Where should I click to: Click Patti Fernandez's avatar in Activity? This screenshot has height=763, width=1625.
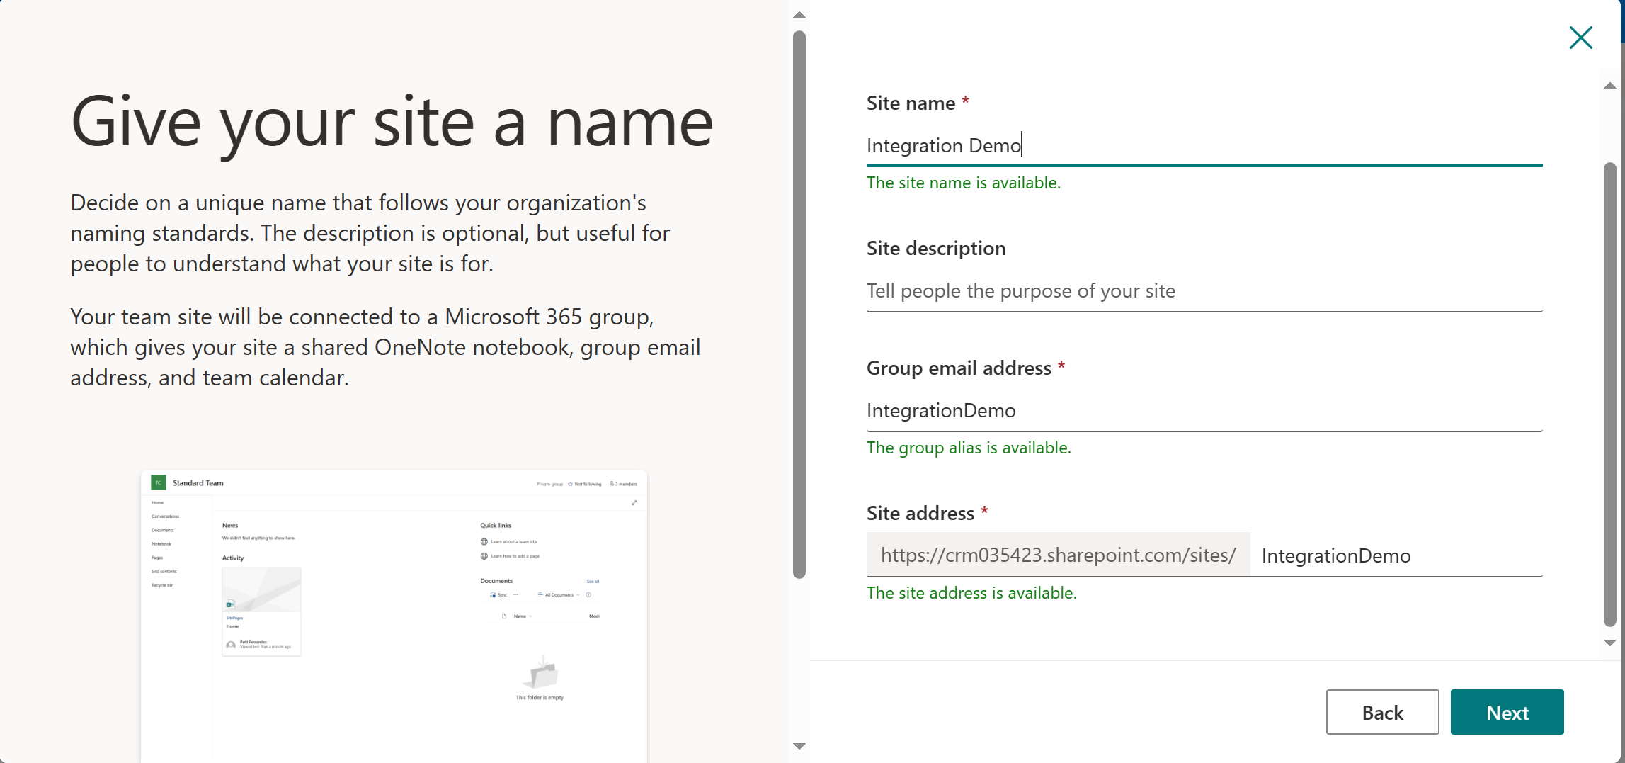point(232,645)
